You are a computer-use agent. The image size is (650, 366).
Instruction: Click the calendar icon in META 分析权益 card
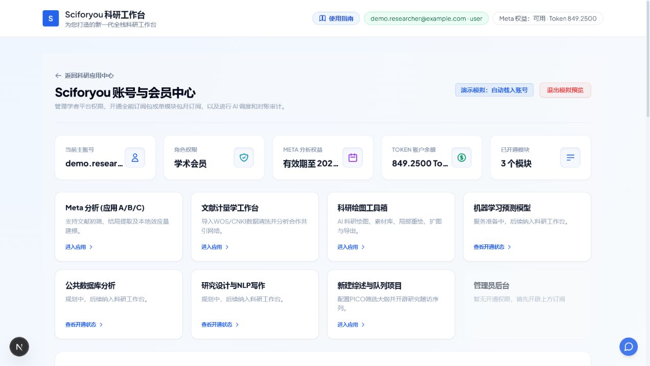tap(353, 157)
